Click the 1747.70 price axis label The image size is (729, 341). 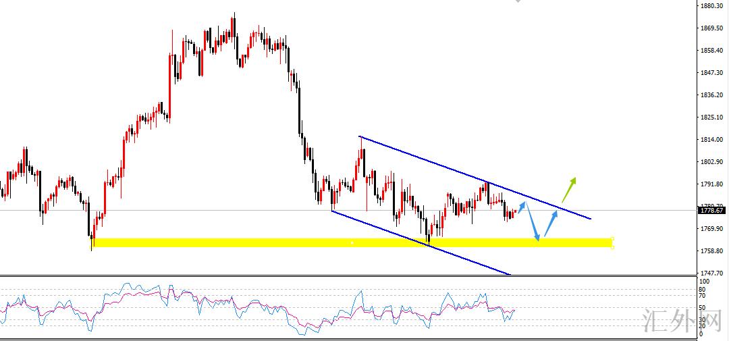point(712,273)
